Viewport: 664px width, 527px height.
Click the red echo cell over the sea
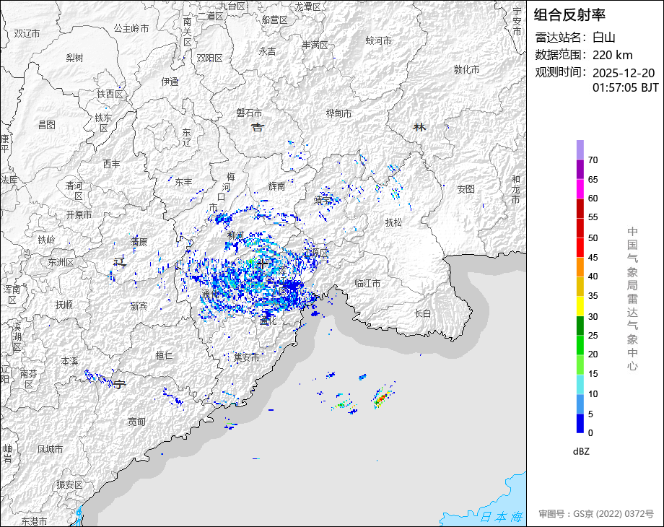pyautogui.click(x=382, y=398)
